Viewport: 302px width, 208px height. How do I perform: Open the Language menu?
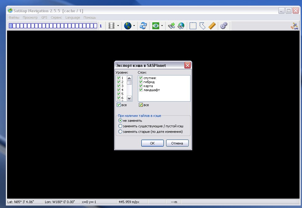(x=73, y=17)
